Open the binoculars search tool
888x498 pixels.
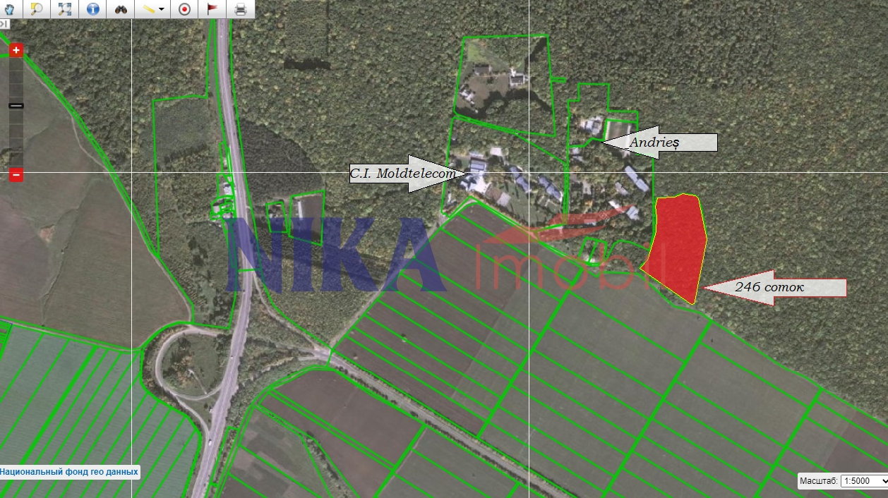tap(121, 9)
